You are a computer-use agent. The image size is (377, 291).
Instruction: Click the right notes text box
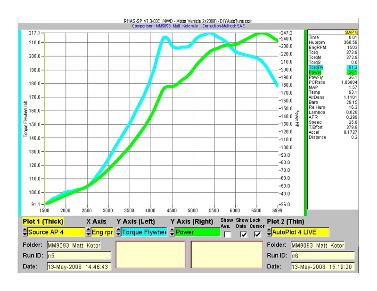[x=227, y=255]
